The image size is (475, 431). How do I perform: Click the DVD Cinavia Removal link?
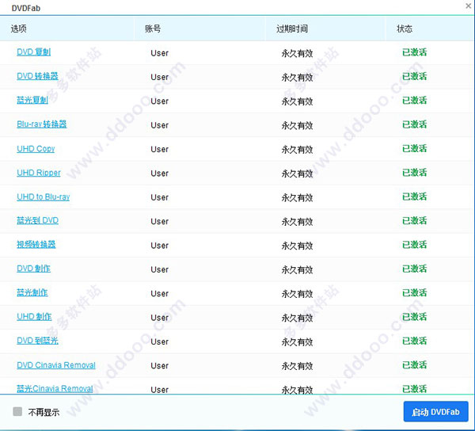(56, 365)
